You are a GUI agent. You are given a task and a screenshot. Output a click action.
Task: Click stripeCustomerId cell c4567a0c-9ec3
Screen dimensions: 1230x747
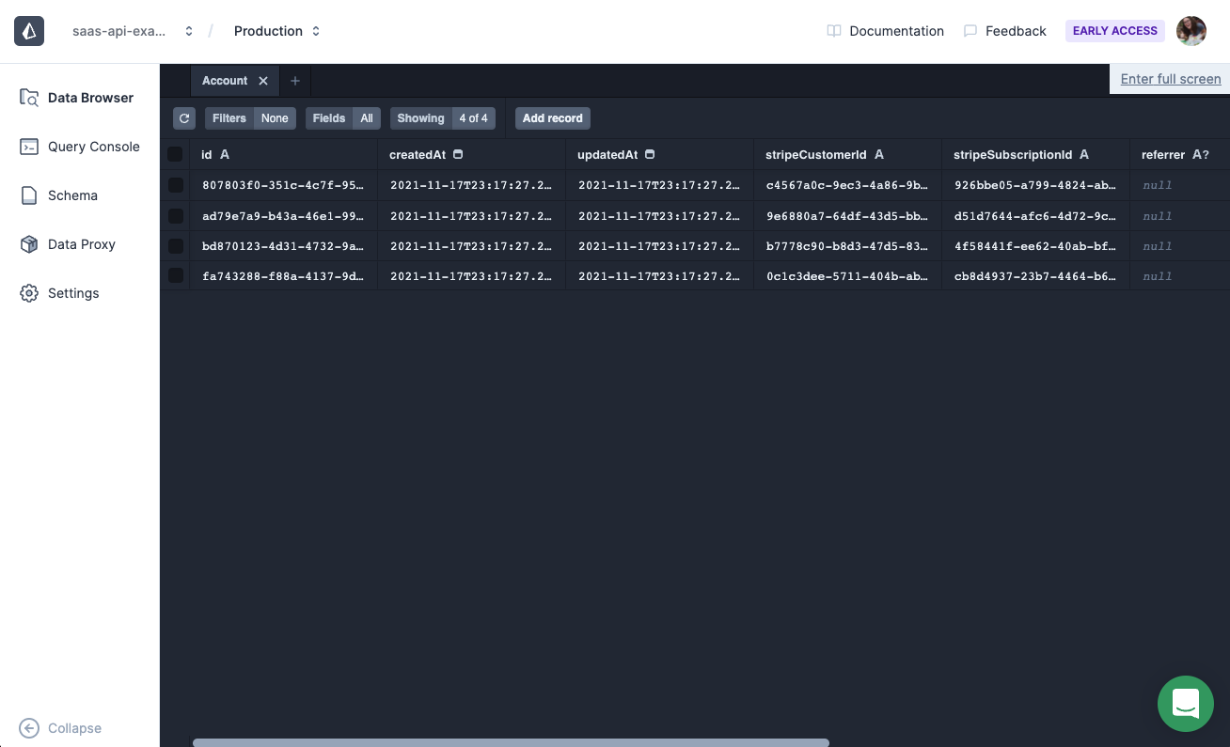848,185
